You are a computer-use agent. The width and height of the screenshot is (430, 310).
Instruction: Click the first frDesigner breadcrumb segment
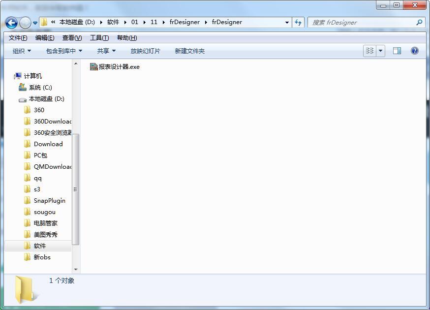pos(184,22)
